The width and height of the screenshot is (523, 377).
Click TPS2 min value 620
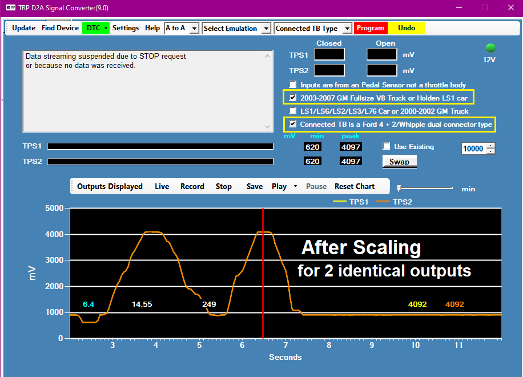tap(312, 161)
